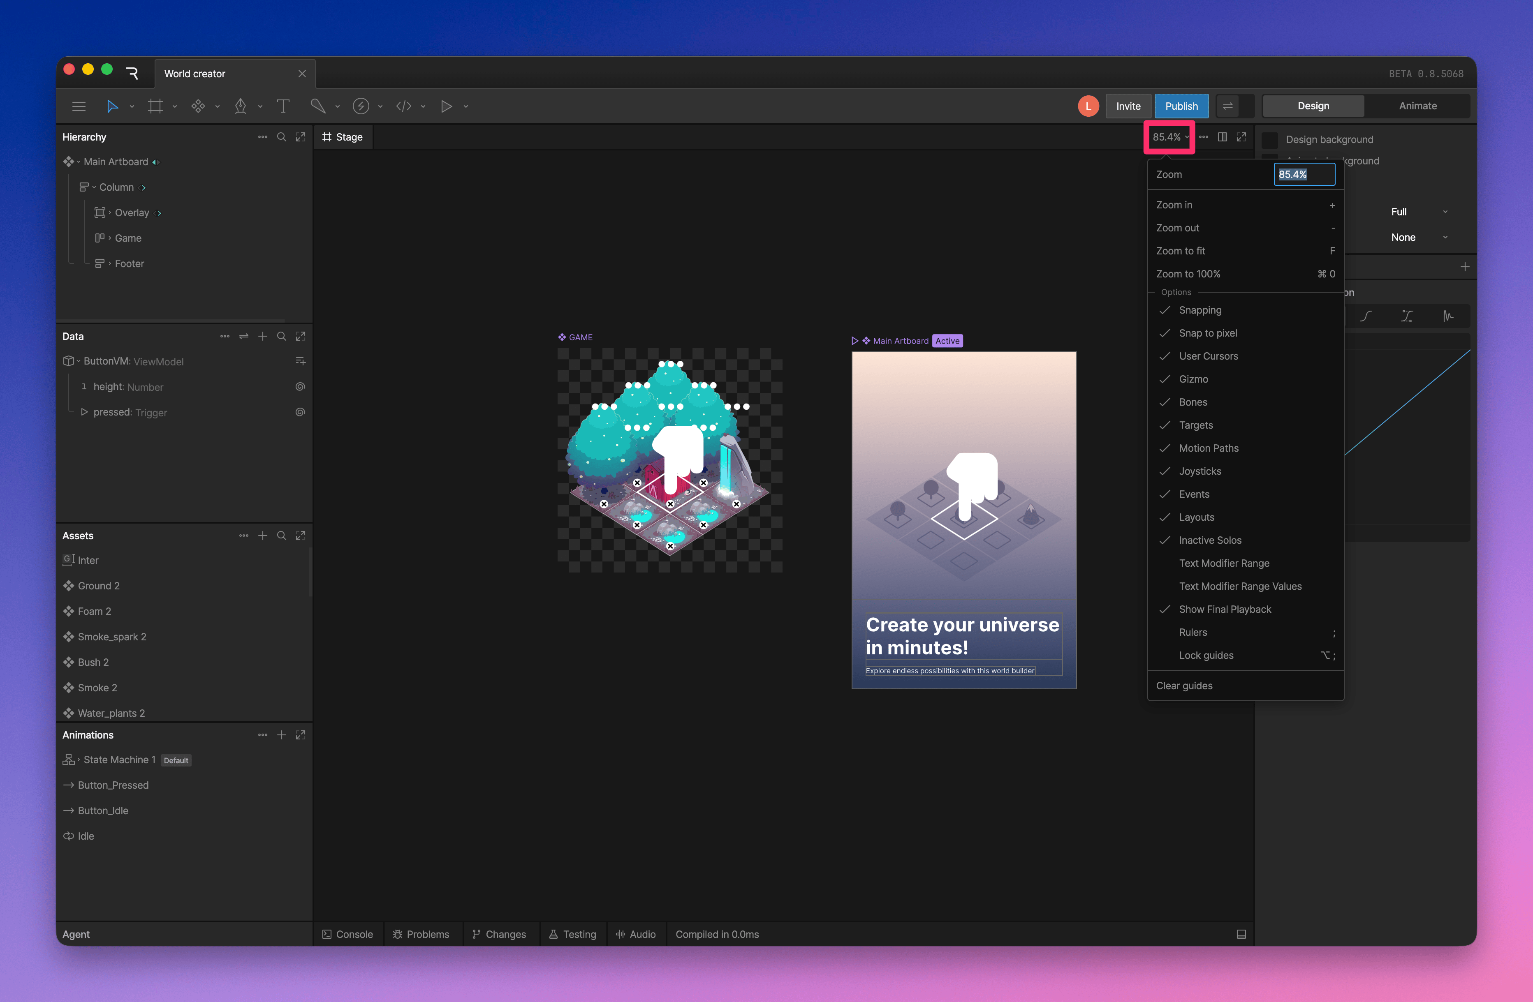Collapse the Main Artboard tree node
Screen dimensions: 1533x1002
coord(79,162)
